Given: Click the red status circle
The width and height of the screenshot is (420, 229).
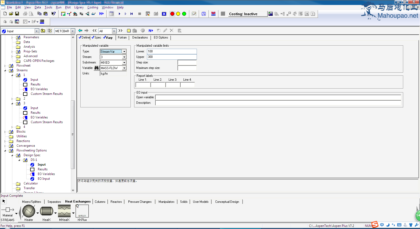Looking at the screenshot, I should [x=172, y=14].
